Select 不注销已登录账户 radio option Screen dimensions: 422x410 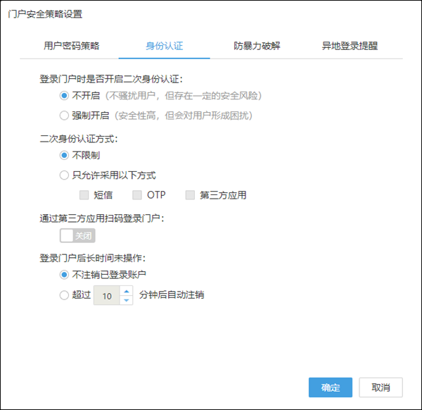65,275
